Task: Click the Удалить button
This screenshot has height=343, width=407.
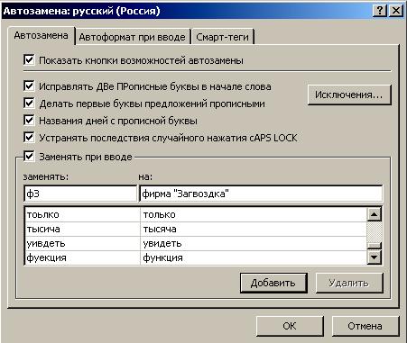Action: [x=349, y=283]
